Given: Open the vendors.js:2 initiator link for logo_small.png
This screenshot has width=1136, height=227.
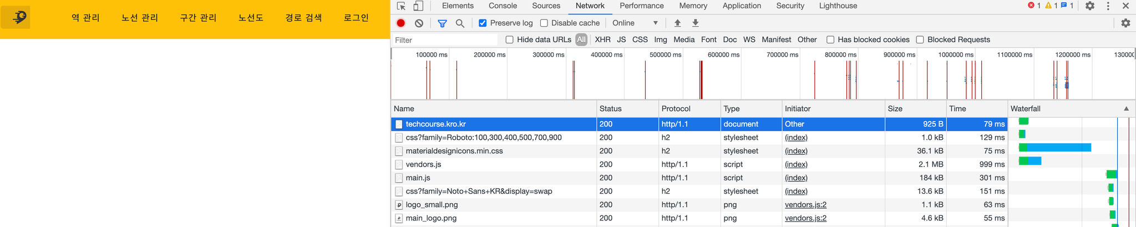Looking at the screenshot, I should 805,205.
